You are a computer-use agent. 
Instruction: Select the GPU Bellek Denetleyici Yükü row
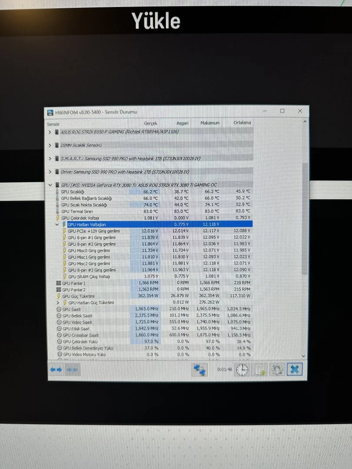click(153, 348)
